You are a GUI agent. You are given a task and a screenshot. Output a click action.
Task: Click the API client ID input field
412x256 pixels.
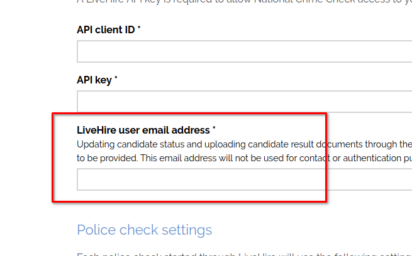[244, 51]
